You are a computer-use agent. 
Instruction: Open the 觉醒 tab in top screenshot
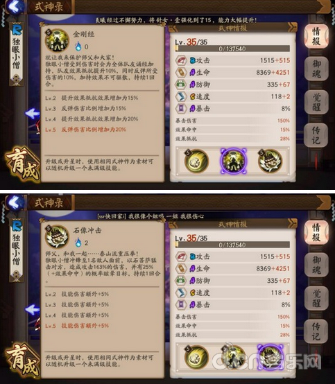[316, 102]
